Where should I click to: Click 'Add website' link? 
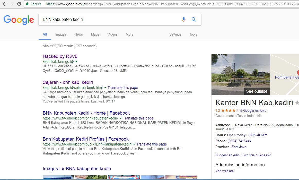point(224,171)
